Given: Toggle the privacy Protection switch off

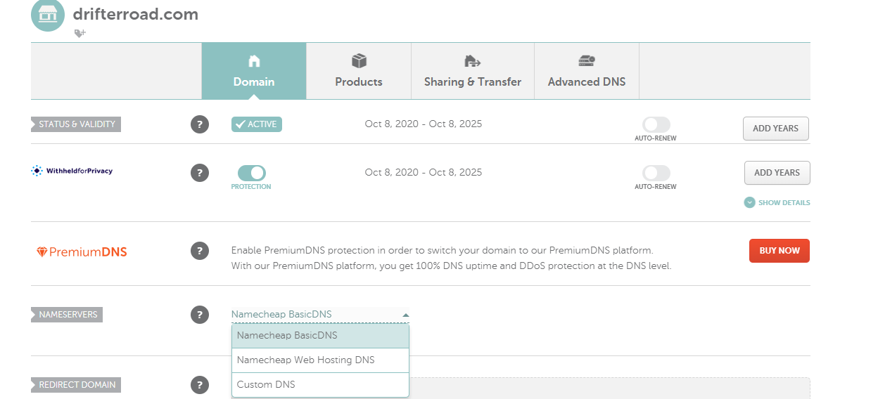Looking at the screenshot, I should [252, 173].
